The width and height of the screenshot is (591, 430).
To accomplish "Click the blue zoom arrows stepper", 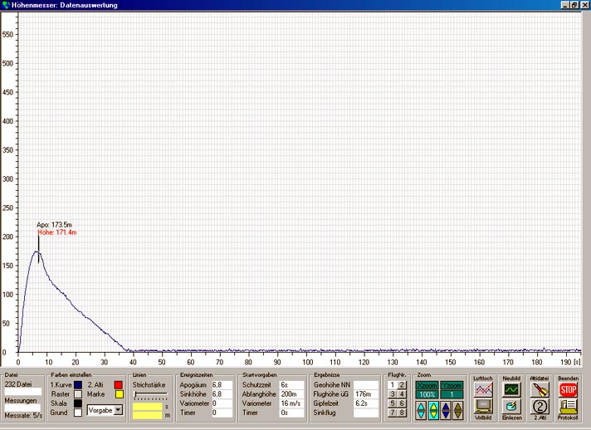I will point(447,408).
